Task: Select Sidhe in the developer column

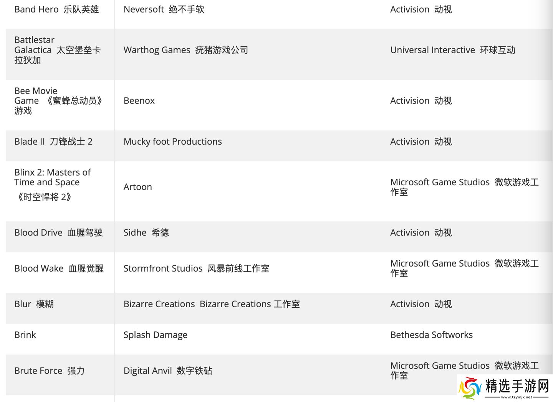Action: pos(146,233)
